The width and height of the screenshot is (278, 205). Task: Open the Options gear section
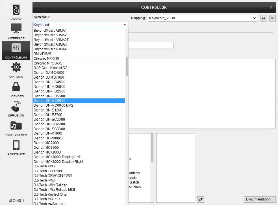point(16,70)
